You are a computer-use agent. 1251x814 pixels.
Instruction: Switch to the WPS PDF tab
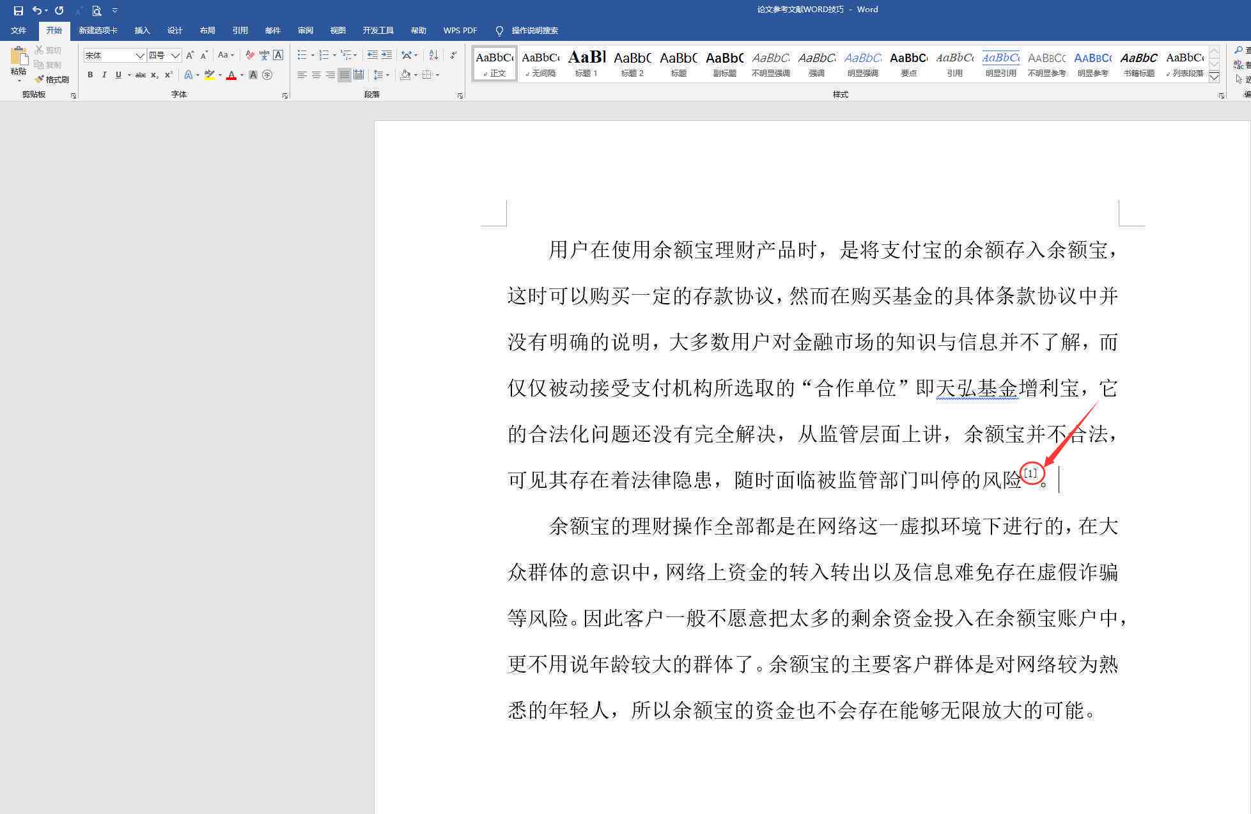coord(460,31)
